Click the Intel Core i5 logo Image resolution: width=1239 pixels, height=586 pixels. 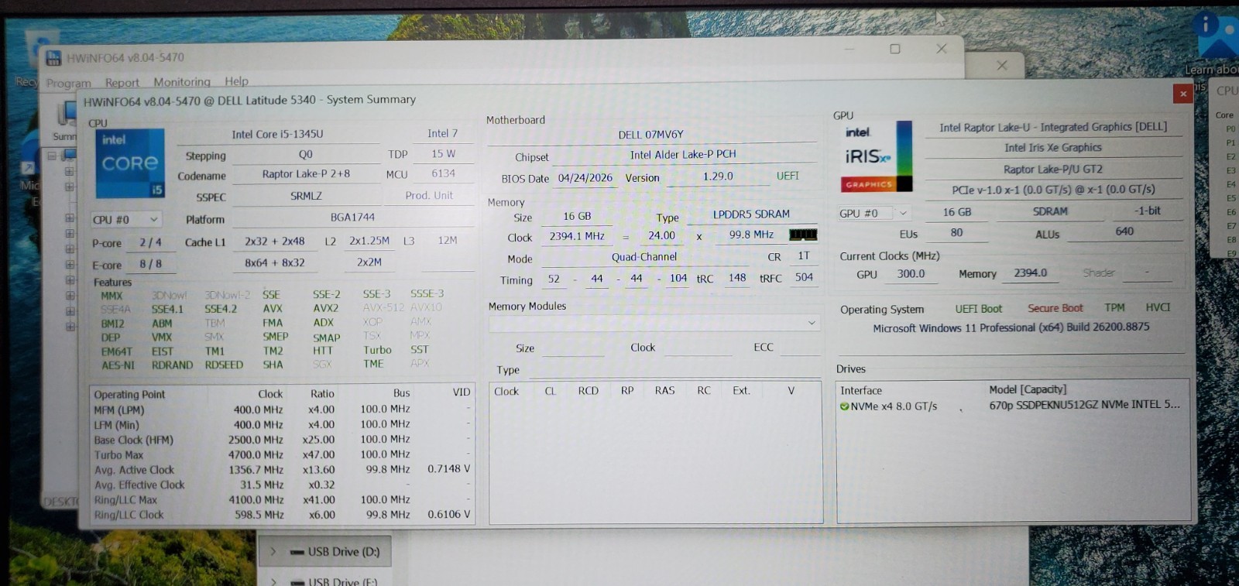(130, 163)
